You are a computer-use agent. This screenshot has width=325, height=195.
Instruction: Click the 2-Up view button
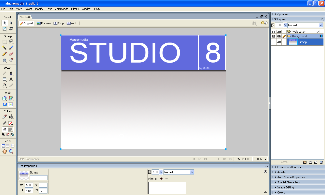tap(59, 23)
